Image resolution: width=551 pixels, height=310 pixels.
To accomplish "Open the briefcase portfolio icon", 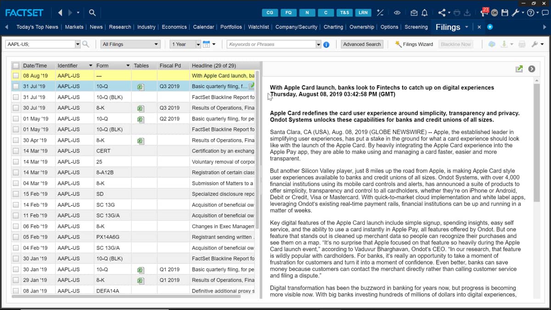I will [414, 13].
